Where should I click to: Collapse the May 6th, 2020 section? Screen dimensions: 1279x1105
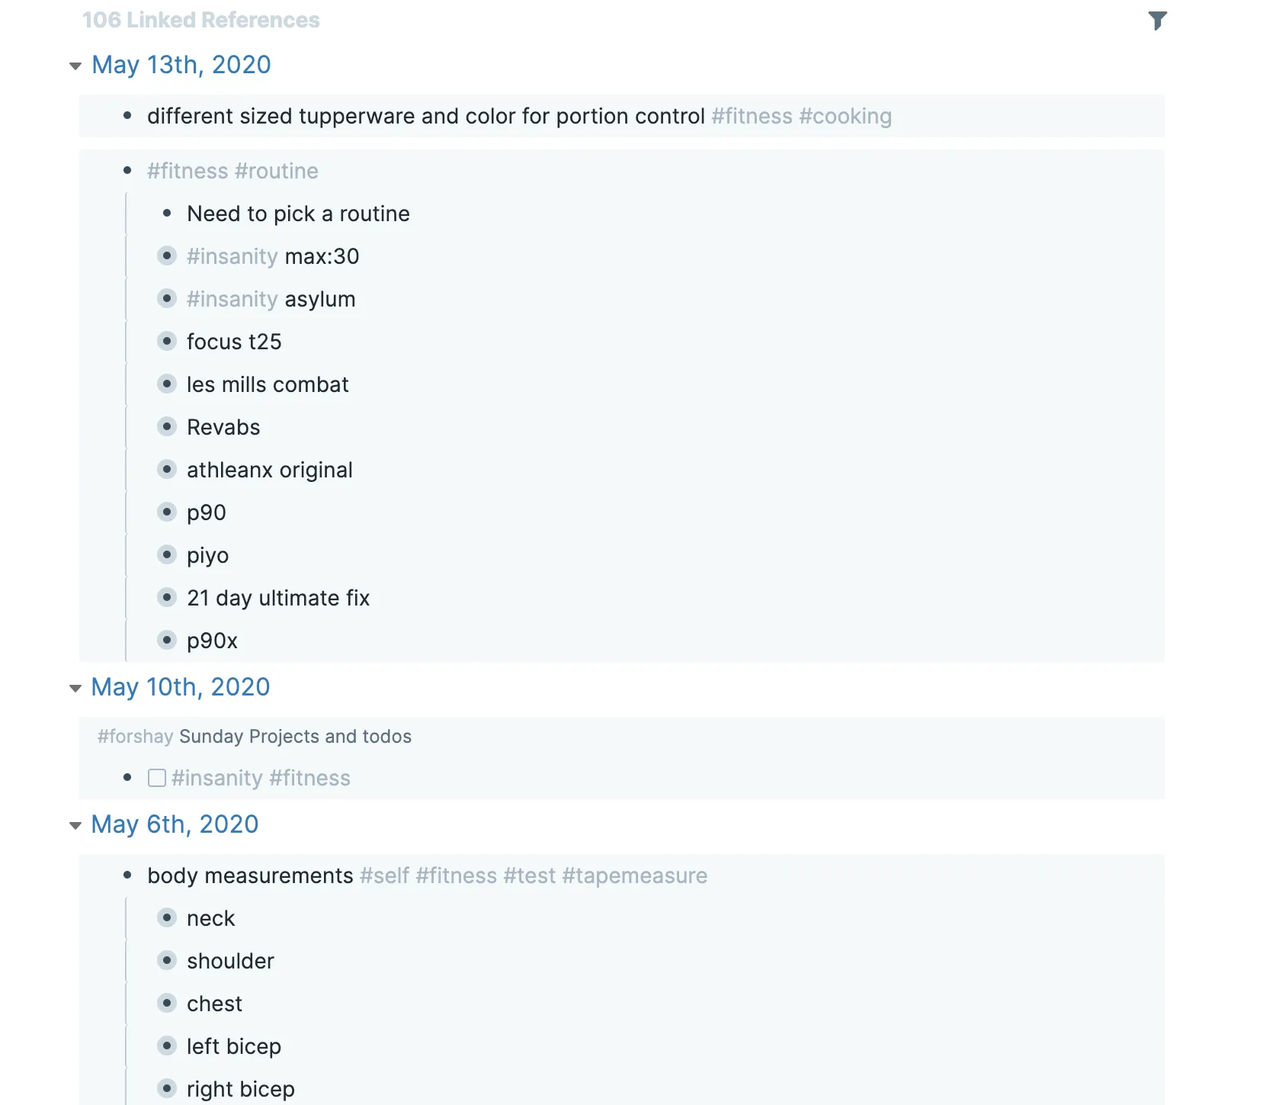coord(74,825)
